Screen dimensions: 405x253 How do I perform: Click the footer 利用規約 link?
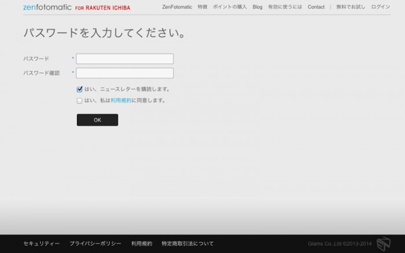click(x=142, y=244)
